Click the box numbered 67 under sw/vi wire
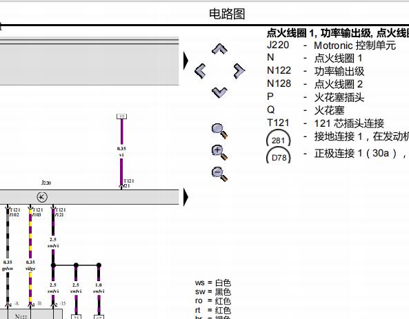The height and width of the screenshot is (319, 409). click(99, 317)
